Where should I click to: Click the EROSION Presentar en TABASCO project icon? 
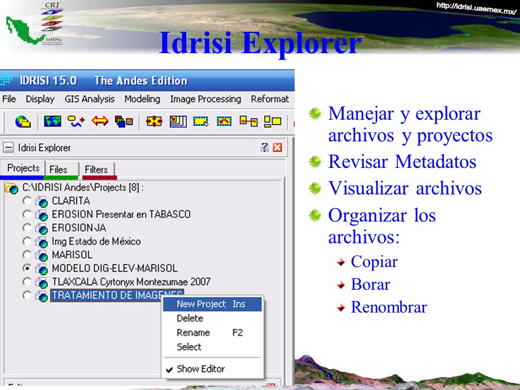tap(42, 215)
